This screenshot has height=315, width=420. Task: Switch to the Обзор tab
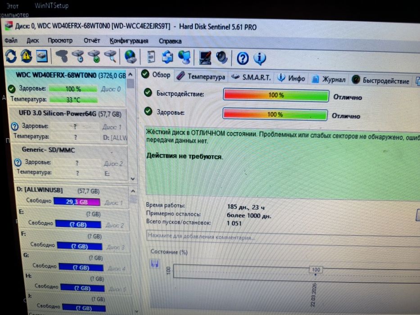[x=156, y=75]
